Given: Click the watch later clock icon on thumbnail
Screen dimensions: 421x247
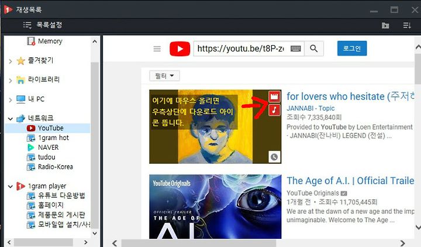Looking at the screenshot, I should coord(274,157).
